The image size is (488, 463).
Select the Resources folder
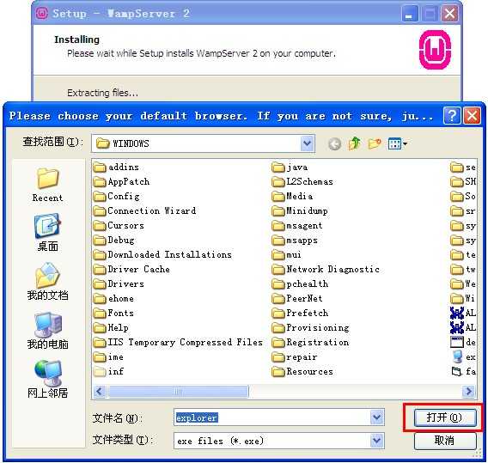click(x=302, y=372)
